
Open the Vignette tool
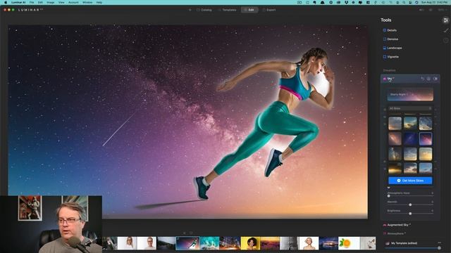point(391,57)
